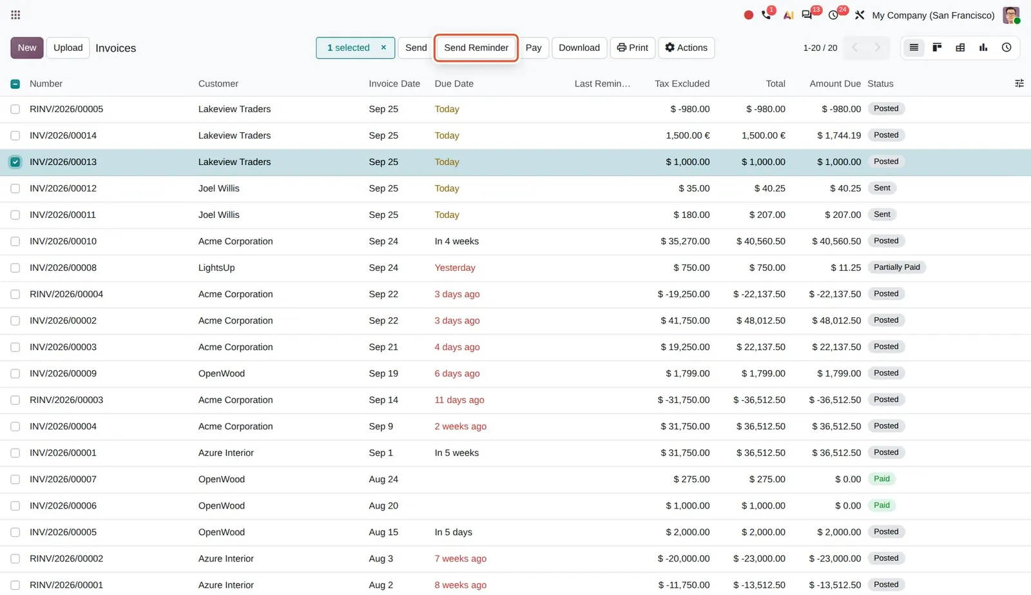Check the INV/2026/00010 row checkbox
This screenshot has height=595, width=1031.
point(15,242)
